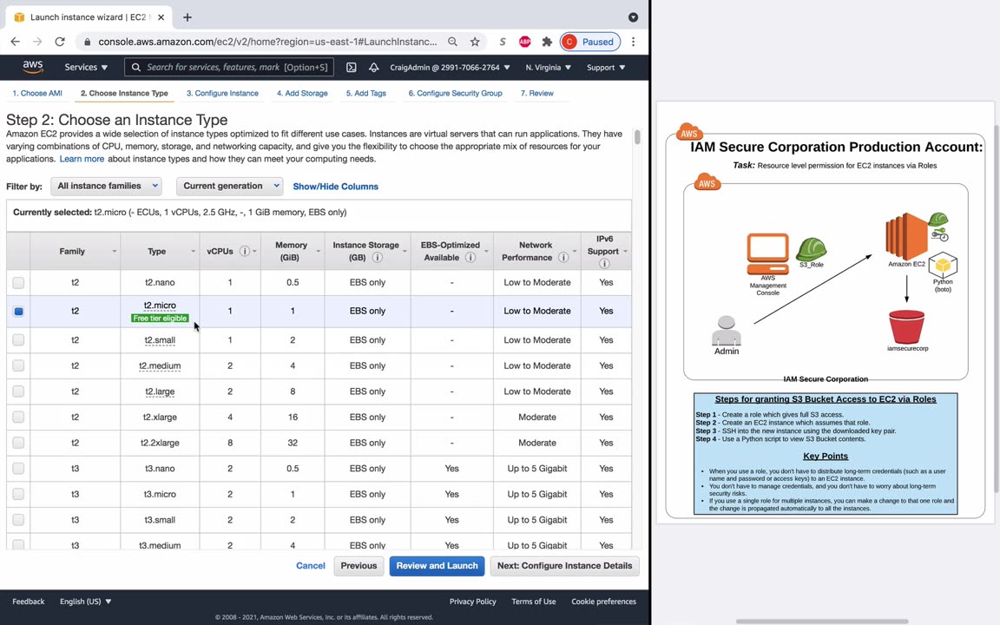Image resolution: width=1000 pixels, height=625 pixels.
Task: Select the t2.small instance checkbox
Action: coord(18,340)
